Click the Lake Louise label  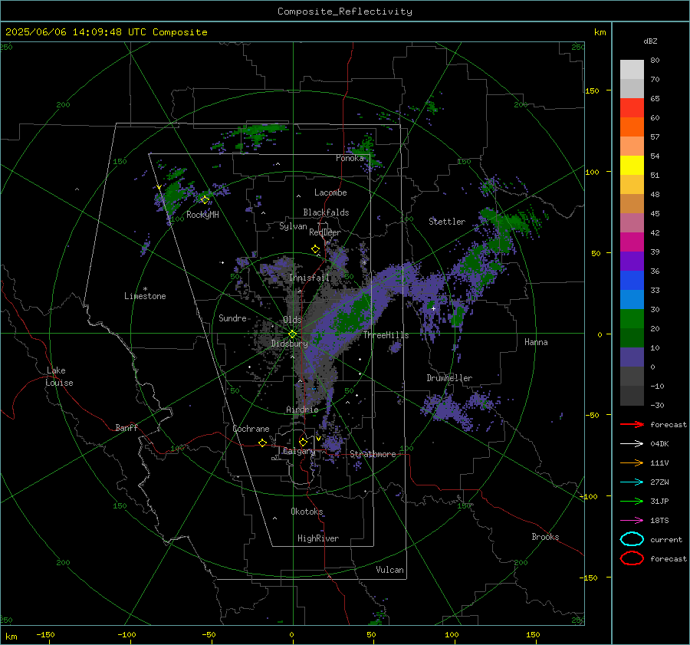[59, 377]
